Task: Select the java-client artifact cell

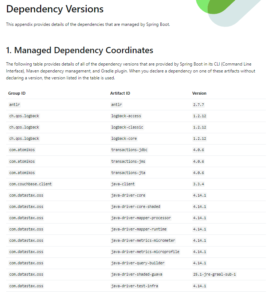Action: [x=123, y=184]
